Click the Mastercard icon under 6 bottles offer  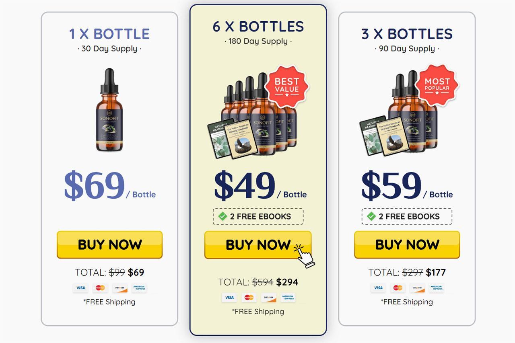tap(249, 298)
